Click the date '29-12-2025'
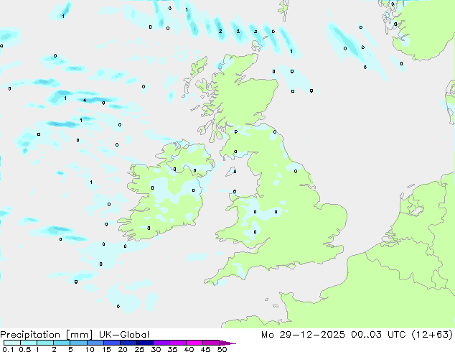455x352 pixels. coord(312,335)
